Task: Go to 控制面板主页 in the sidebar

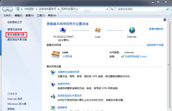Action: coord(15,22)
